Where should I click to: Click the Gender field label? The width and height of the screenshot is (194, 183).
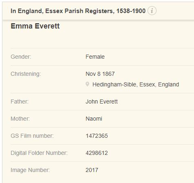(x=21, y=57)
